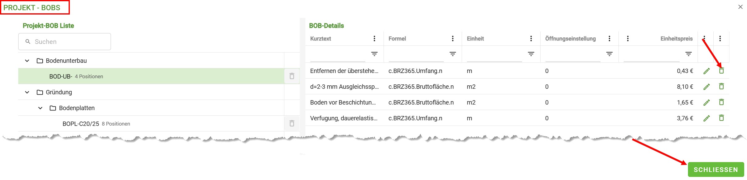Open Kurztext column options menu
This screenshot has height=180, width=747.
click(x=374, y=39)
